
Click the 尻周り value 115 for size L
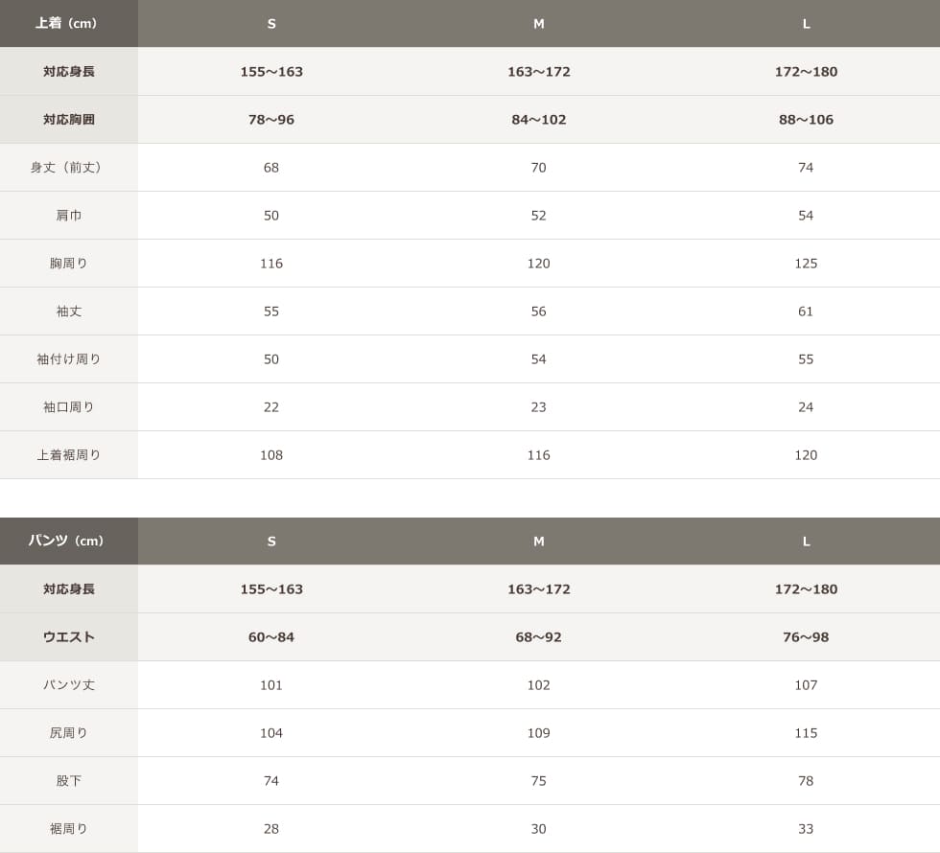pyautogui.click(x=806, y=733)
